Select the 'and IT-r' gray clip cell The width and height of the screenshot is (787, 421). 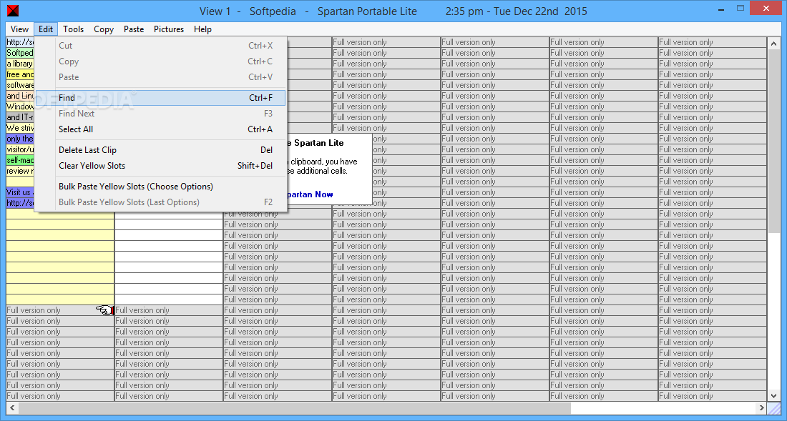[20, 117]
